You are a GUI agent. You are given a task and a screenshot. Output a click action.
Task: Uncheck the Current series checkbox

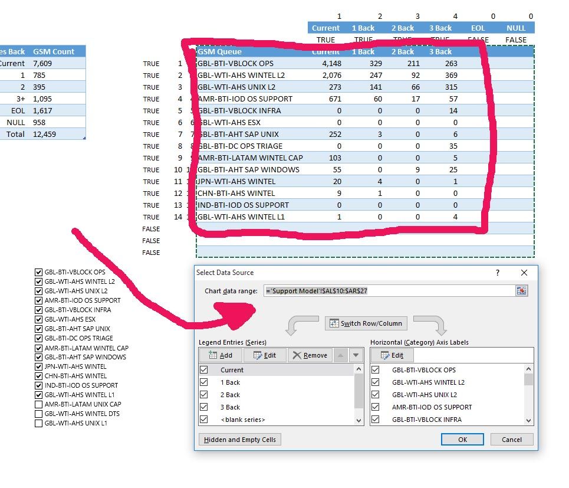204,369
